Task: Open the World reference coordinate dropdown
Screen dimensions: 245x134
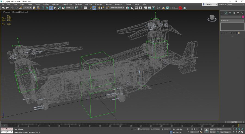Action: (69, 8)
